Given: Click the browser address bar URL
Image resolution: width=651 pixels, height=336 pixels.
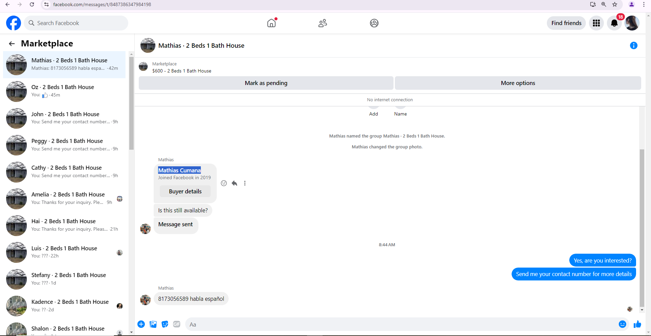Looking at the screenshot, I should 102,4.
